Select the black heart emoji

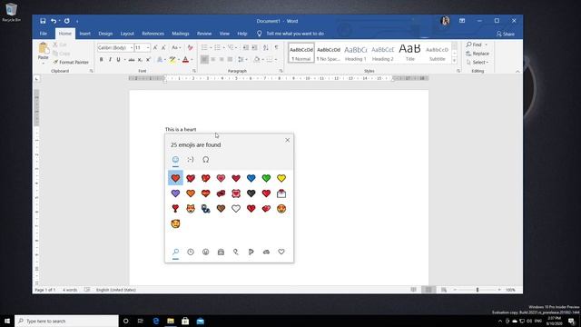point(251,193)
